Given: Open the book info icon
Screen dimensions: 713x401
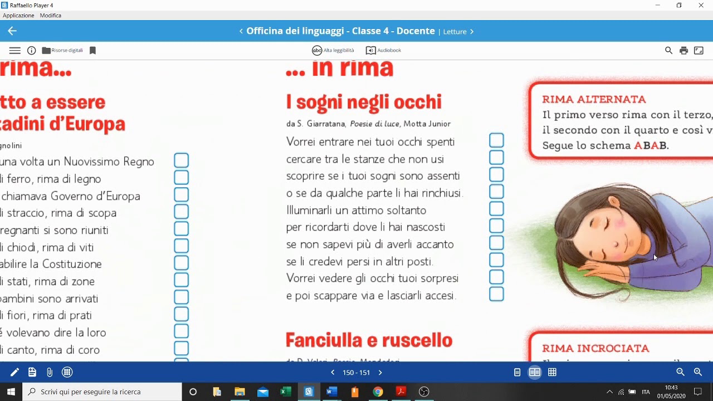Looking at the screenshot, I should click(32, 50).
